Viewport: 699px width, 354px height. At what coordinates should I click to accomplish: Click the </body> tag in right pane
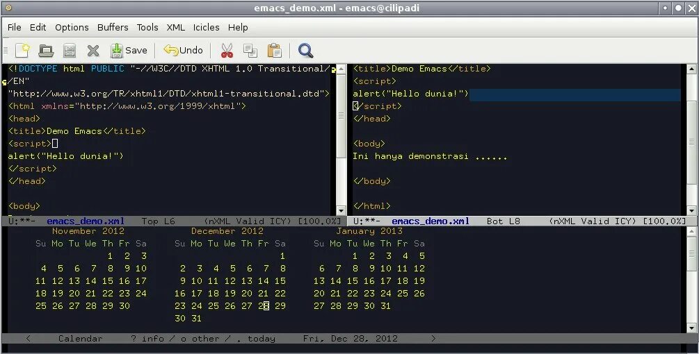(x=372, y=180)
